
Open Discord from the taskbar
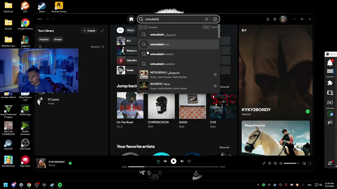pyautogui.click(x=13, y=185)
